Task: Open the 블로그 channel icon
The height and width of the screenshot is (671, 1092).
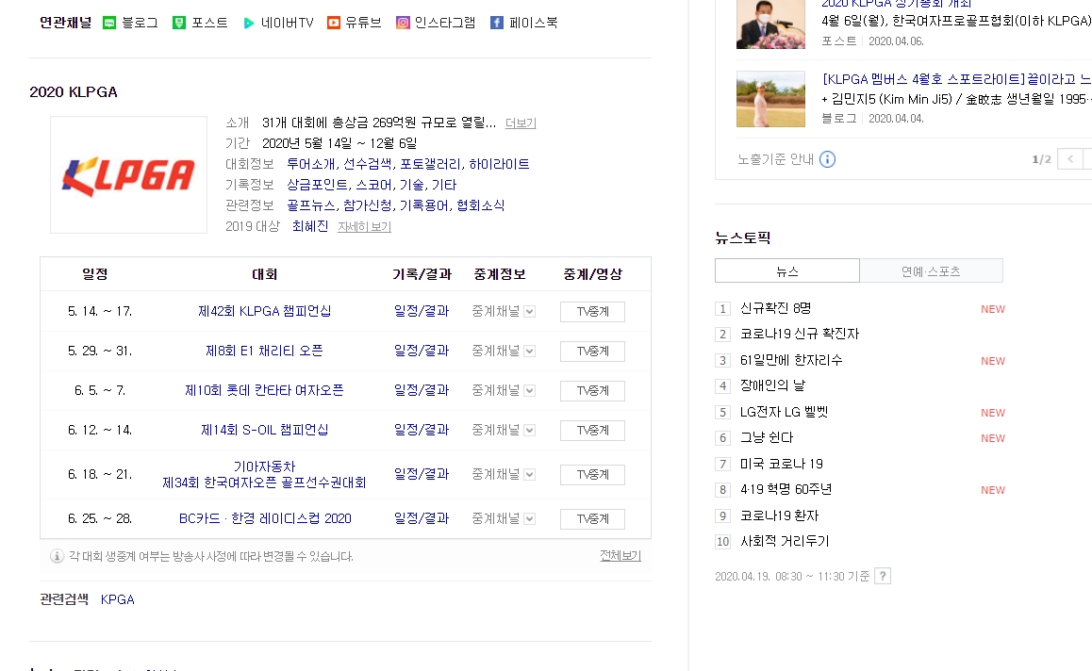Action: [109, 23]
